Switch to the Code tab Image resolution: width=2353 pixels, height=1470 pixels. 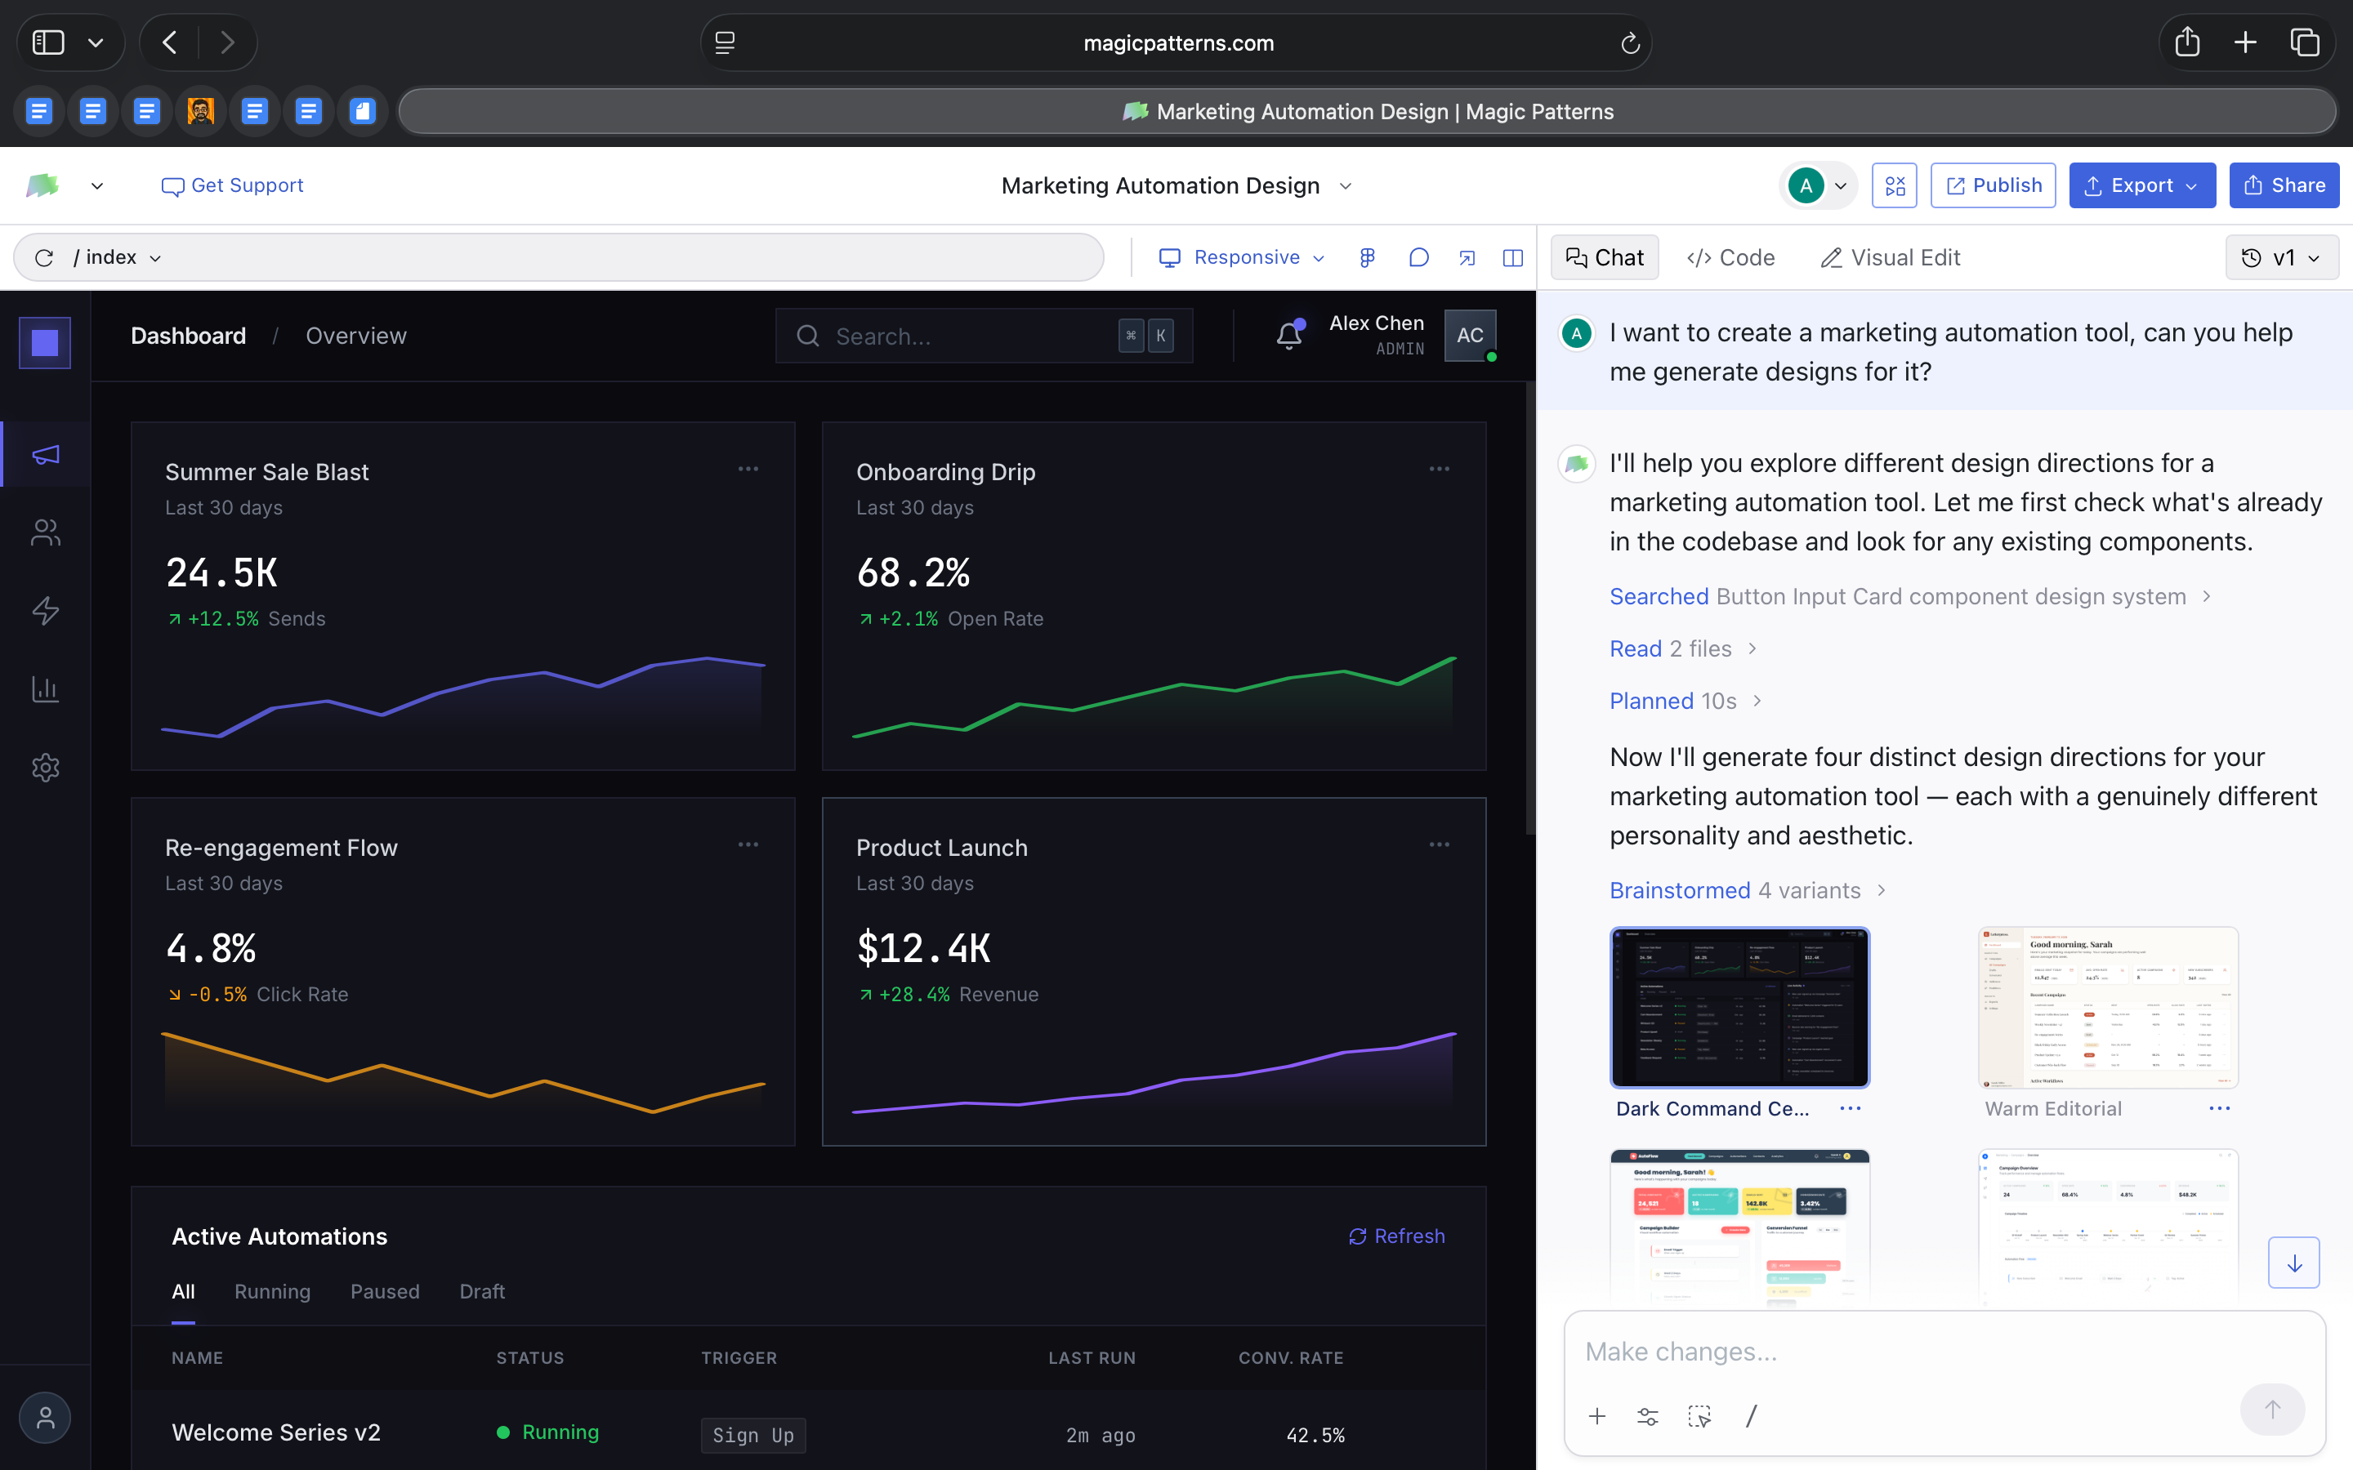tap(1730, 257)
